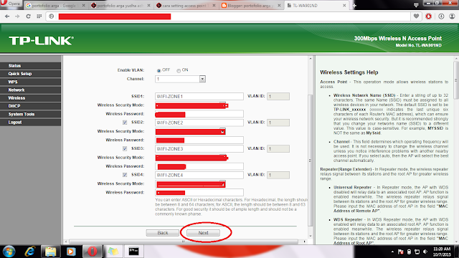Click SSID2 Wireless Password field

pos(199,140)
